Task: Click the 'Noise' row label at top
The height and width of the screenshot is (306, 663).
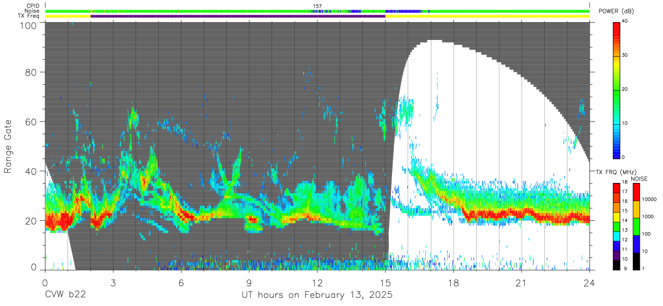Action: [32, 11]
